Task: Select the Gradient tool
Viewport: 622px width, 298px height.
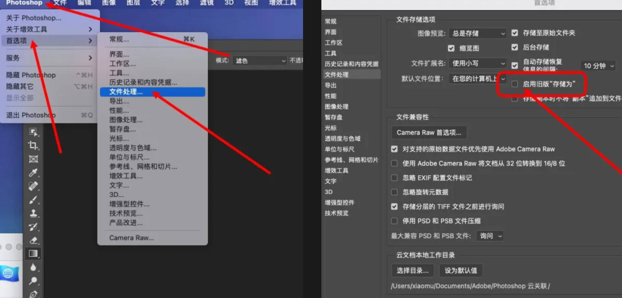Action: 33,254
